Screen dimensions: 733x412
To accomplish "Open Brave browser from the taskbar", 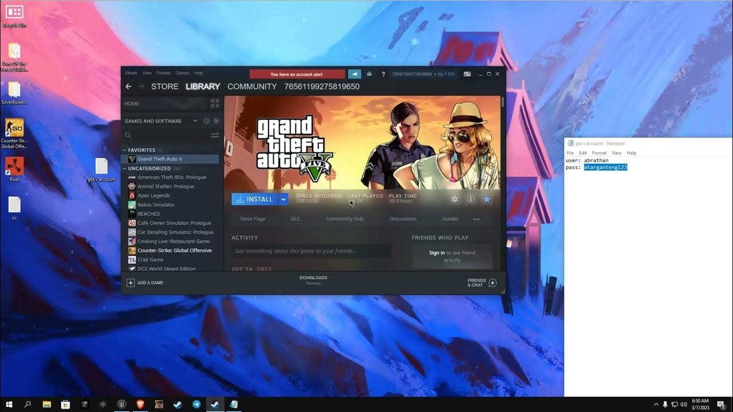I will pos(140,404).
